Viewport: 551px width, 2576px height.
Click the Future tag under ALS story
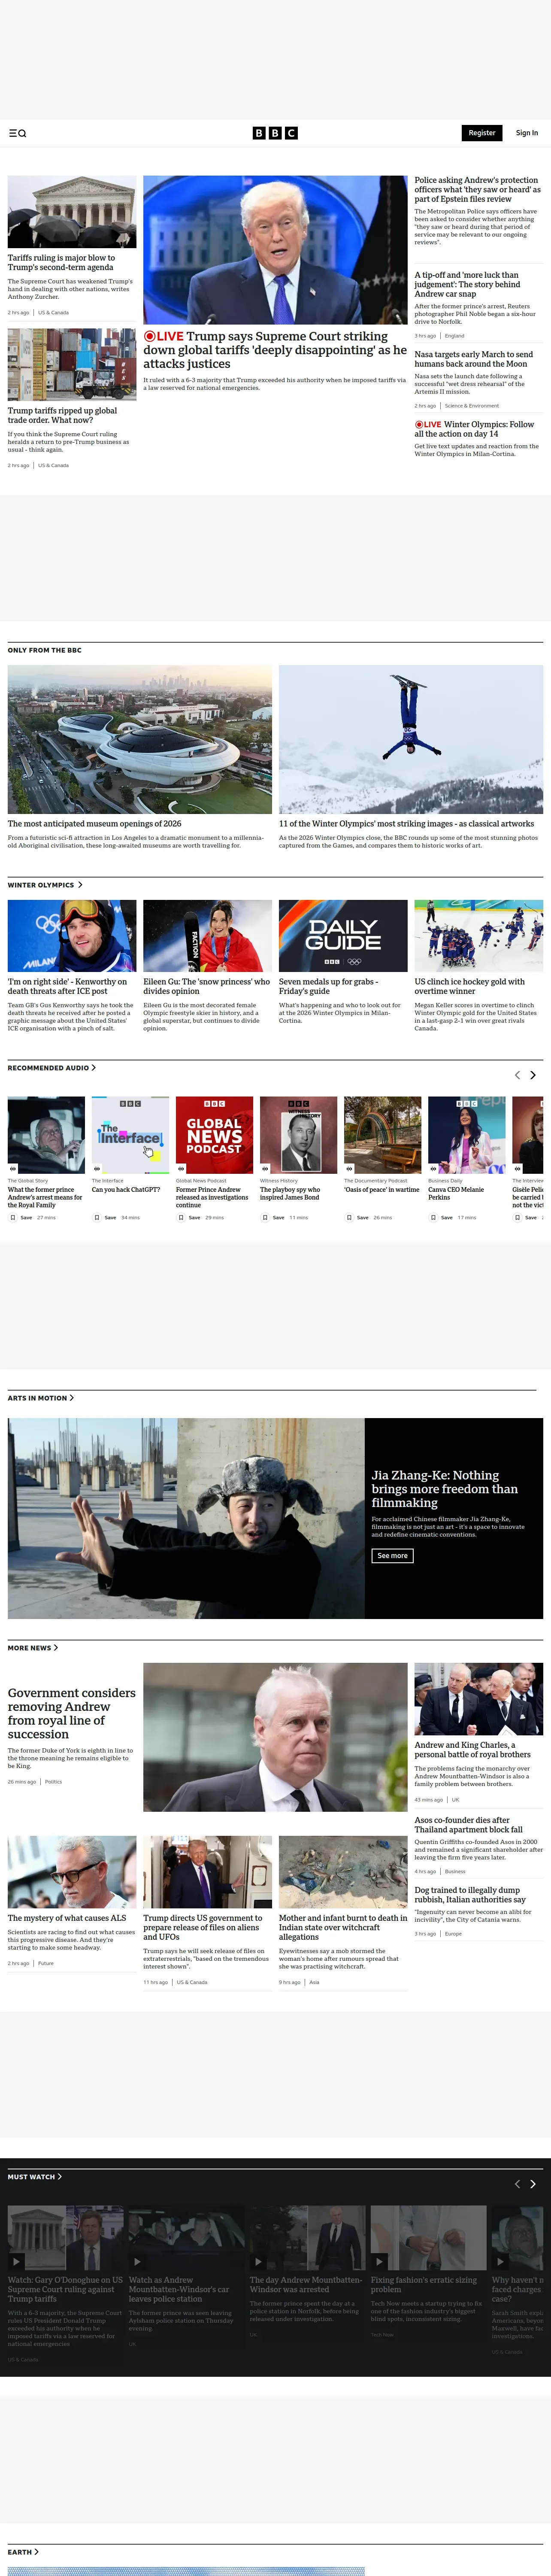(x=46, y=1963)
